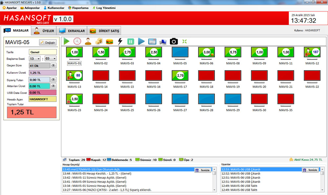Click the Toplam Tutar 1,25 TL box
Image resolution: width=328 pixels, height=195 pixels.
coord(31,113)
